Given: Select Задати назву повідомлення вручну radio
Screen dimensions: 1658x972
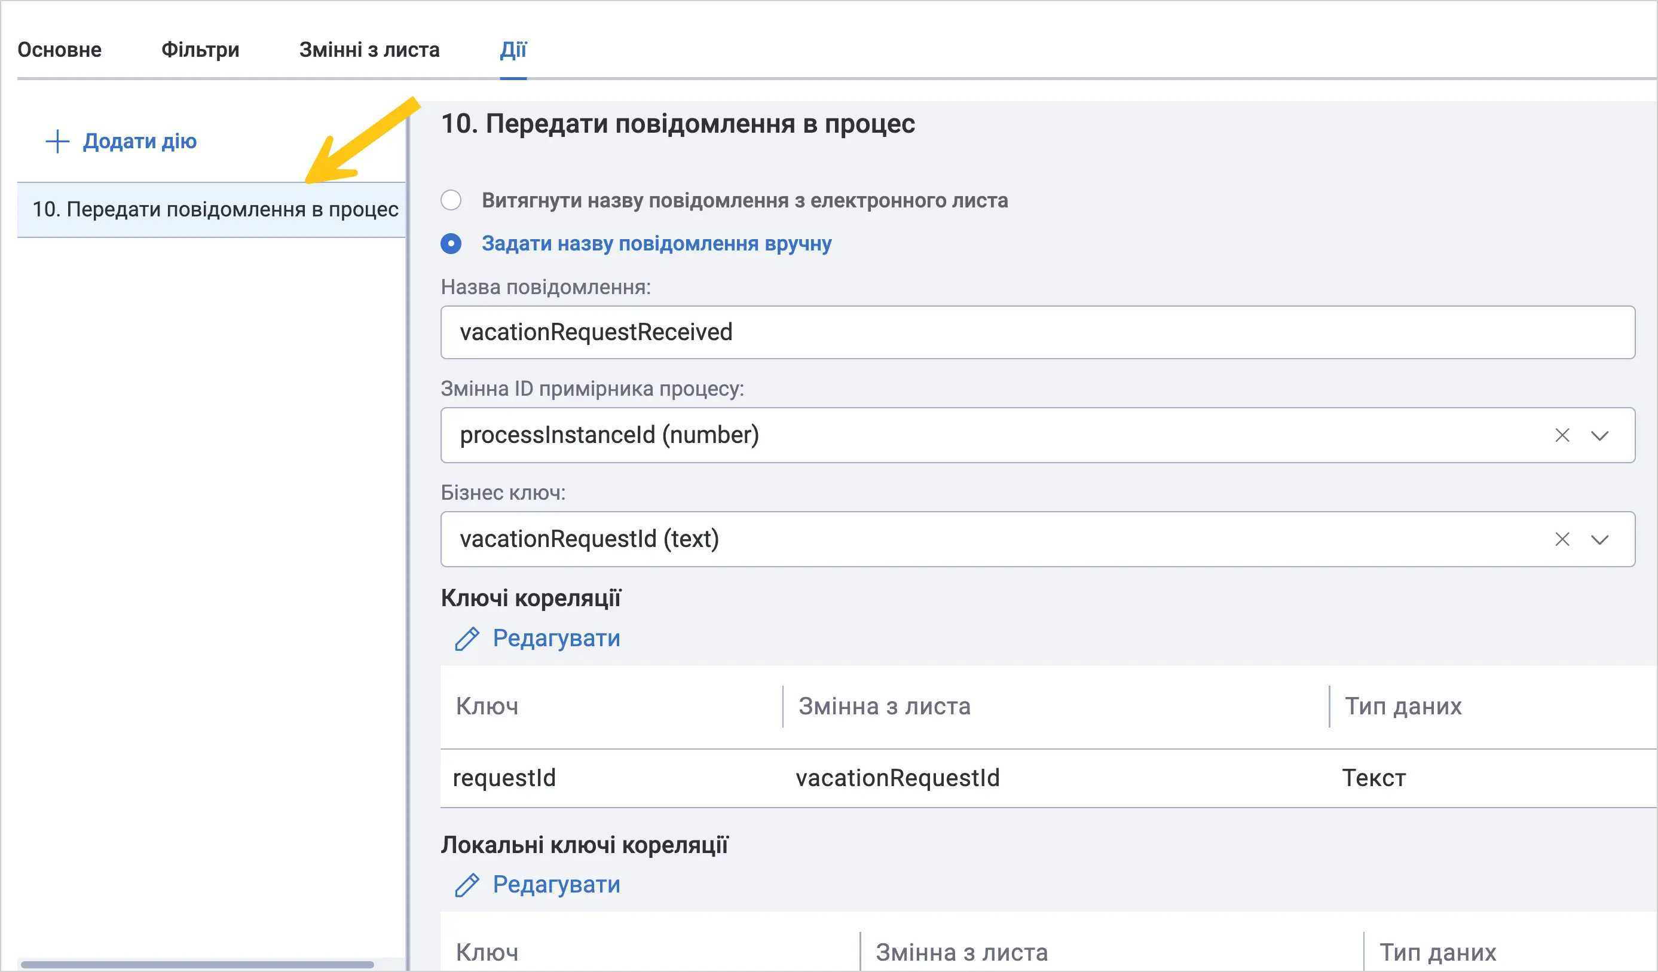Looking at the screenshot, I should pos(451,244).
